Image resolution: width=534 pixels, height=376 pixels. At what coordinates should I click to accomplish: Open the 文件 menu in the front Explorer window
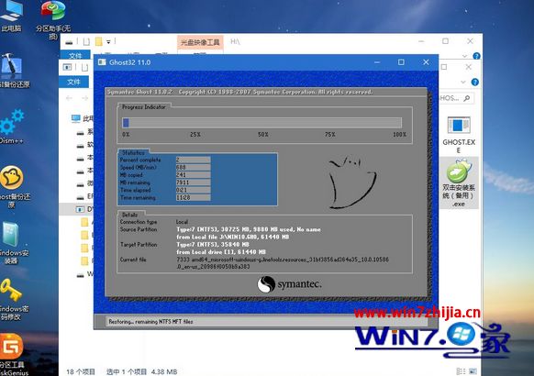pos(73,82)
